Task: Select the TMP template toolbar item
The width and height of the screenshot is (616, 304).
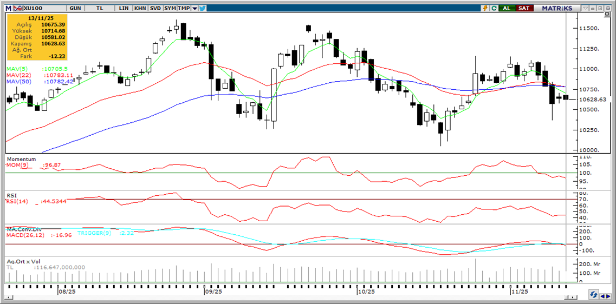Action: click(184, 8)
